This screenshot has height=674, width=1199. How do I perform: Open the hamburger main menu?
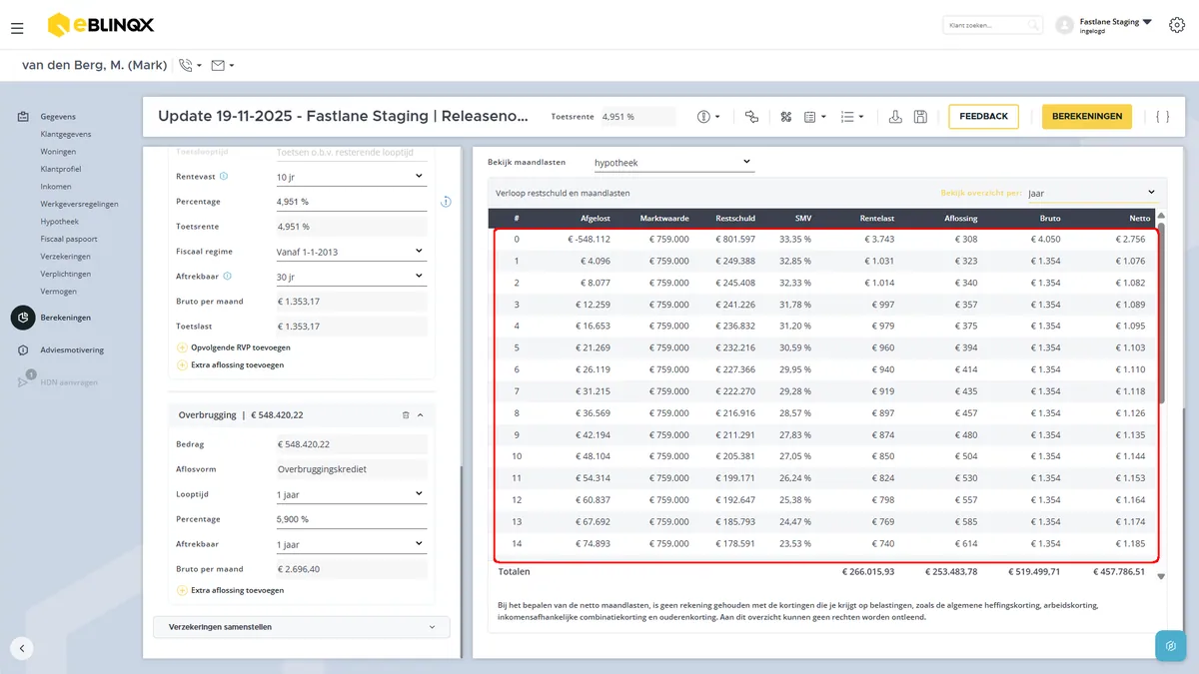coord(17,28)
